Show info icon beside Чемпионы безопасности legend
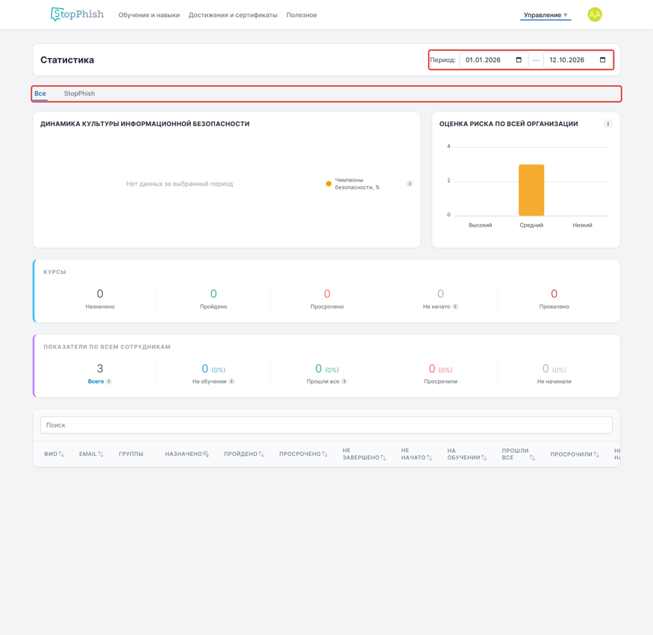This screenshot has height=635, width=653. (410, 184)
